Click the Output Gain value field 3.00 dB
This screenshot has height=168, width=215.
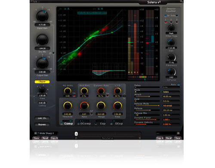tap(42, 72)
